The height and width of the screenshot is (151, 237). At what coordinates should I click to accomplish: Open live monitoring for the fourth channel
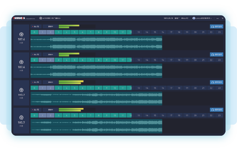[x=217, y=110]
